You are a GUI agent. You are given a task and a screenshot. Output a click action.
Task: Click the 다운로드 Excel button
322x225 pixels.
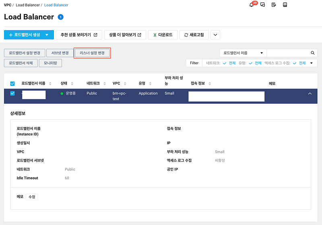[163, 35]
